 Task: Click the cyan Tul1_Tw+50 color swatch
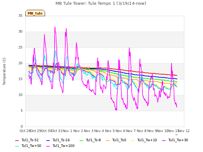[x=17, y=146]
